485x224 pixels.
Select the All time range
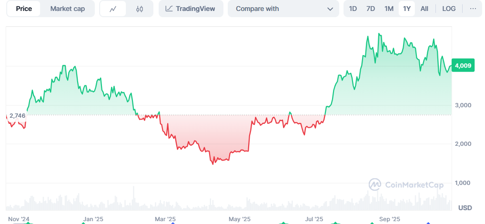coord(424,9)
